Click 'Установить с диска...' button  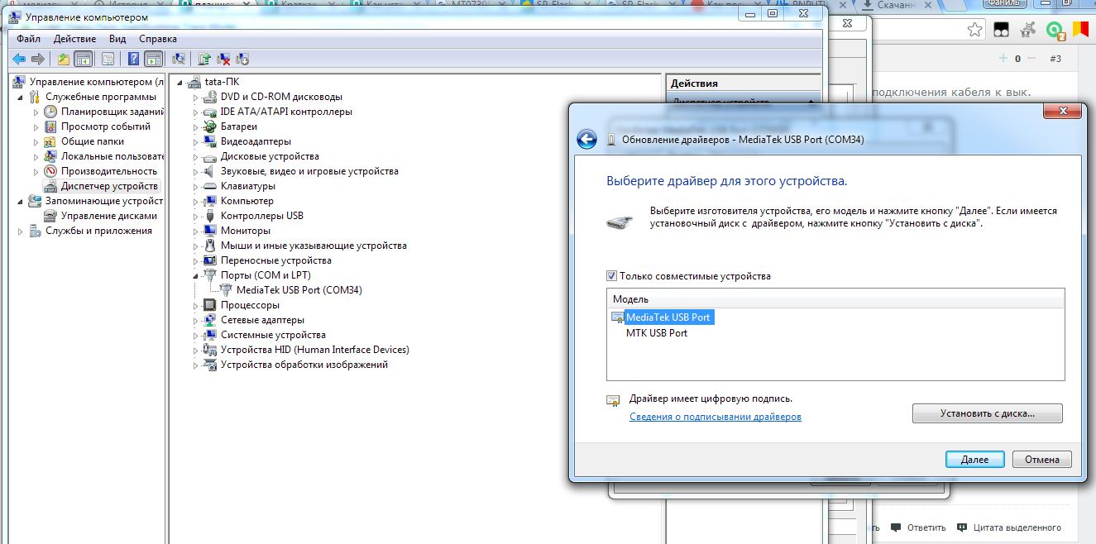click(x=987, y=413)
